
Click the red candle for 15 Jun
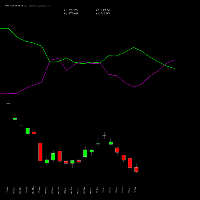pos(117,150)
